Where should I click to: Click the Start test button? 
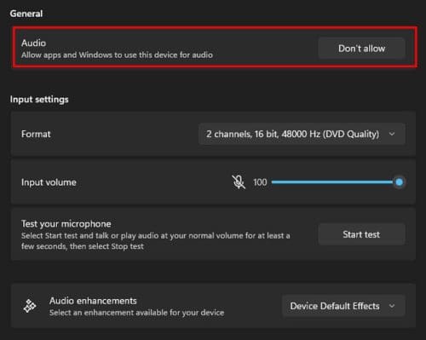pyautogui.click(x=361, y=234)
